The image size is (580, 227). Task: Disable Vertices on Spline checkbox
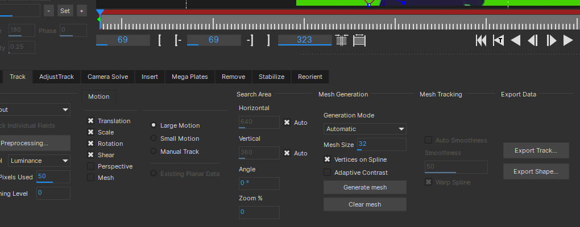(x=328, y=160)
